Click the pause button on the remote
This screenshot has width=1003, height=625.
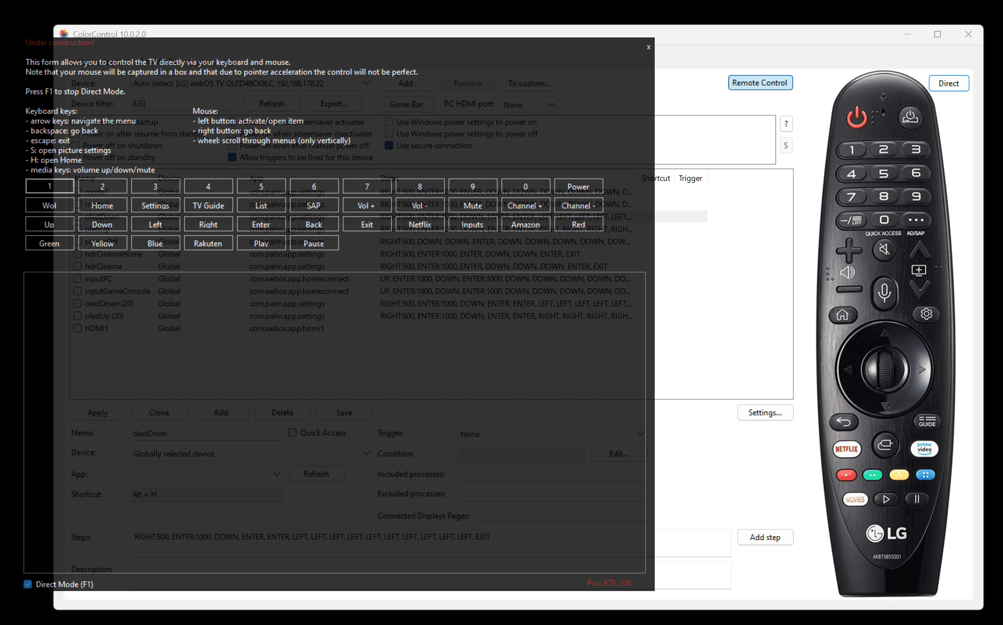916,499
